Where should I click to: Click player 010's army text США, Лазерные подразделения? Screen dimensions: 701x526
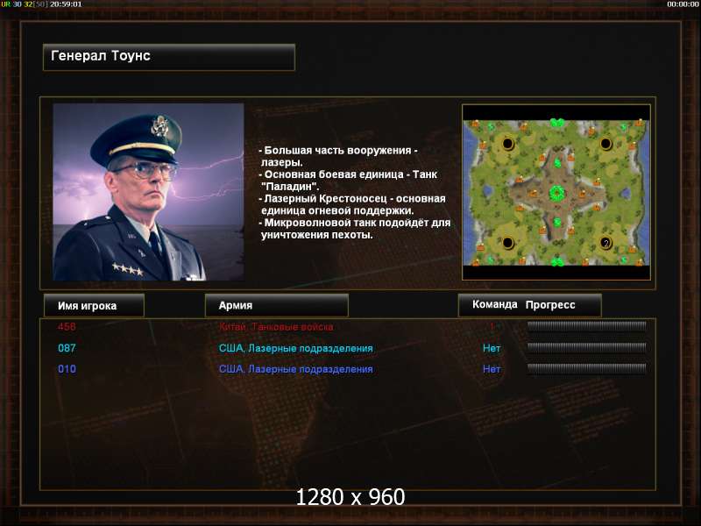pos(295,369)
